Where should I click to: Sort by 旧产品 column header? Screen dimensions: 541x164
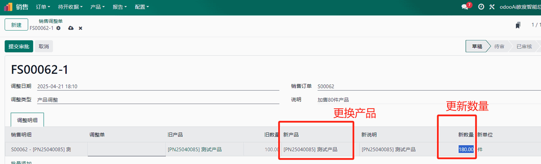coord(175,135)
